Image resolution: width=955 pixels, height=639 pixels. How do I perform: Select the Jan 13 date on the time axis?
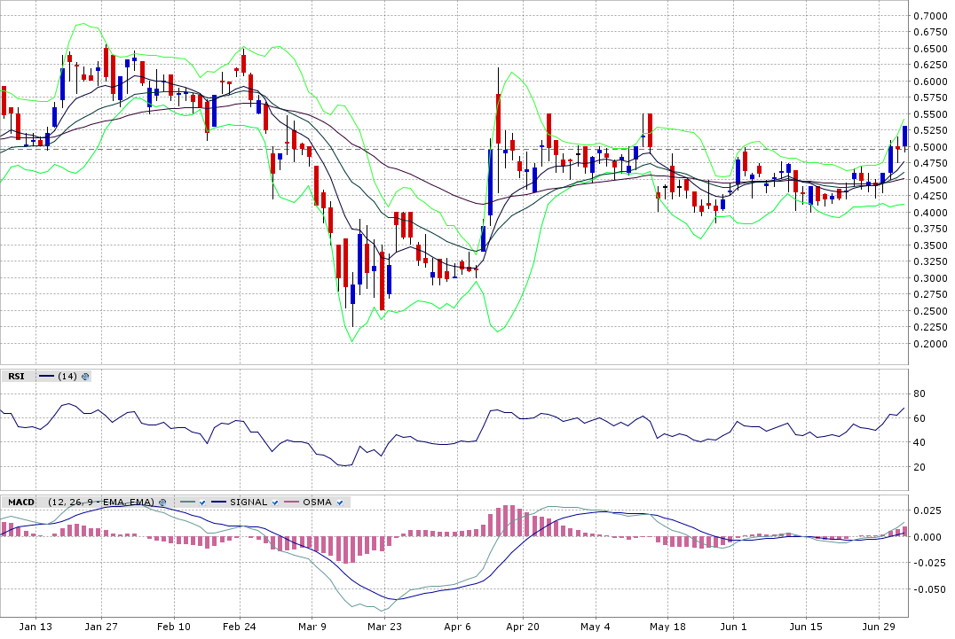36,627
